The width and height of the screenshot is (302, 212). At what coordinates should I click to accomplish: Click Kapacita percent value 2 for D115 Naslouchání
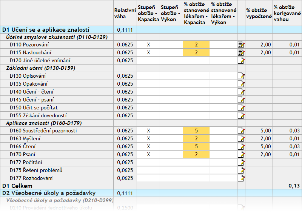[x=196, y=52]
